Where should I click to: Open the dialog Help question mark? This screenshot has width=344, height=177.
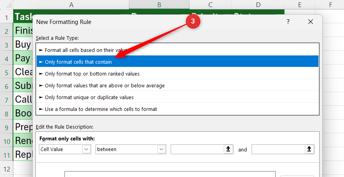(288, 22)
